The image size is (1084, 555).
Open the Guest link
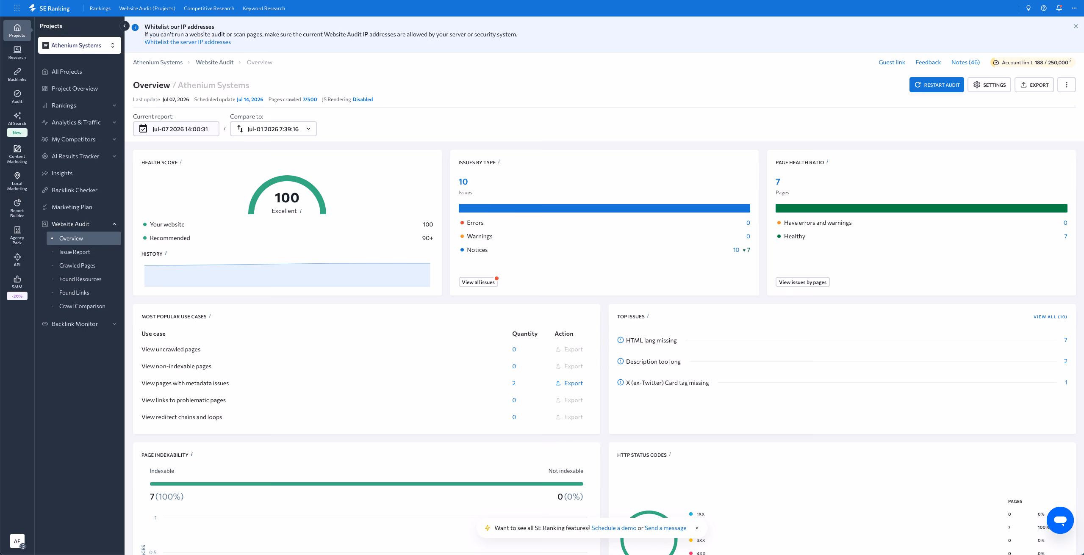[x=892, y=62]
